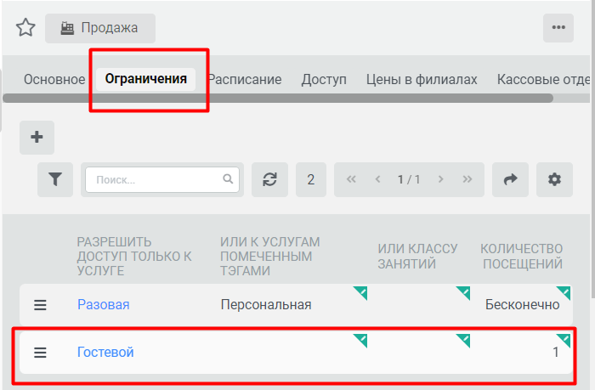Click the horizontal tab scrollbar
Viewport: 595px width, 390px height.
(278, 99)
